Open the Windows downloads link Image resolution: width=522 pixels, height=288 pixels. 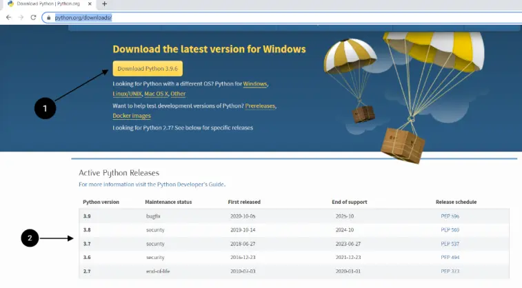click(255, 84)
